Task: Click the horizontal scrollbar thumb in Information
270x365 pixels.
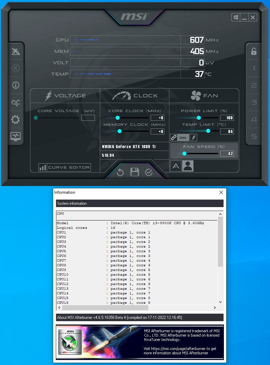Action: (x=105, y=308)
